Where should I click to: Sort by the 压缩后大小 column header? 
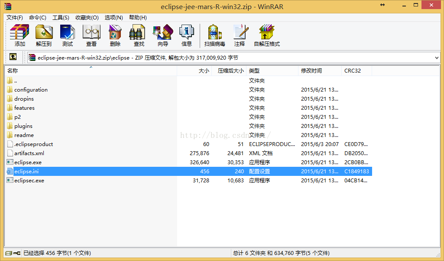[x=229, y=70]
